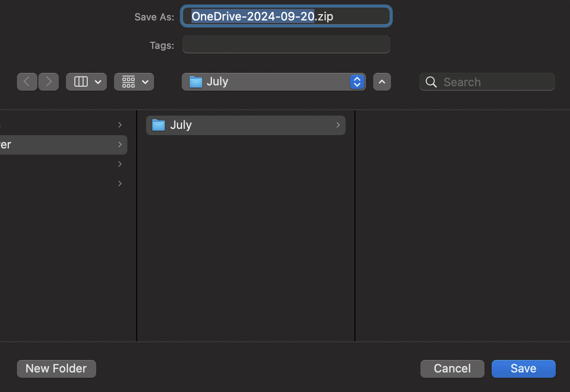
Task: Click the magnifying glass search icon
Action: (431, 82)
